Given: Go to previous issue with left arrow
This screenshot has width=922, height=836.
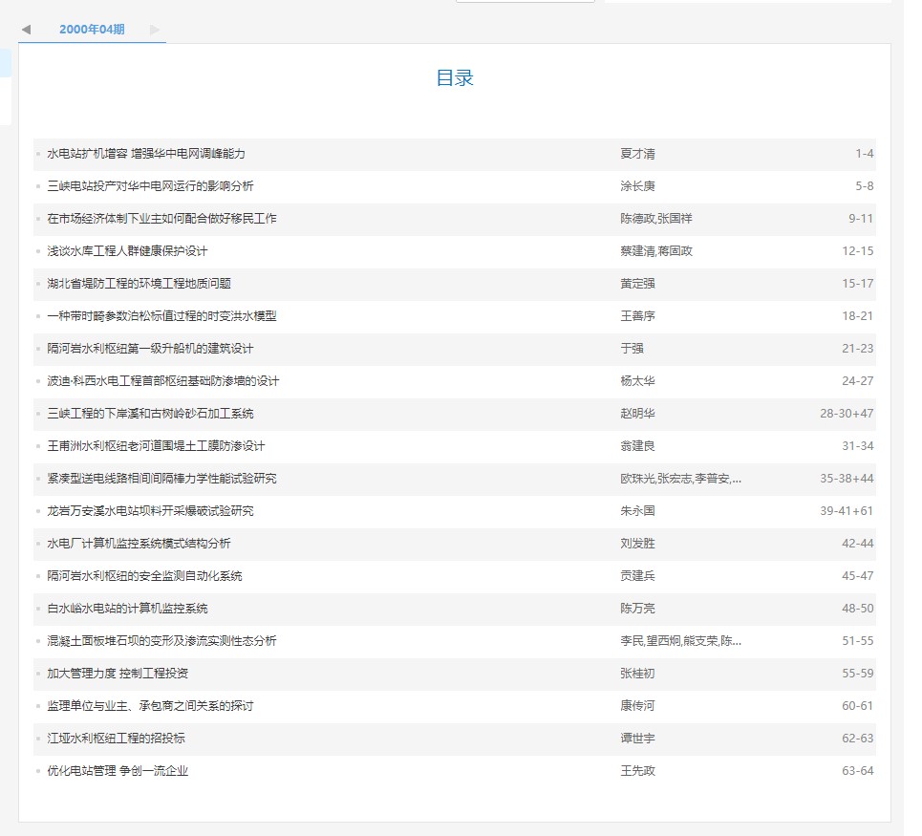Looking at the screenshot, I should [x=26, y=30].
